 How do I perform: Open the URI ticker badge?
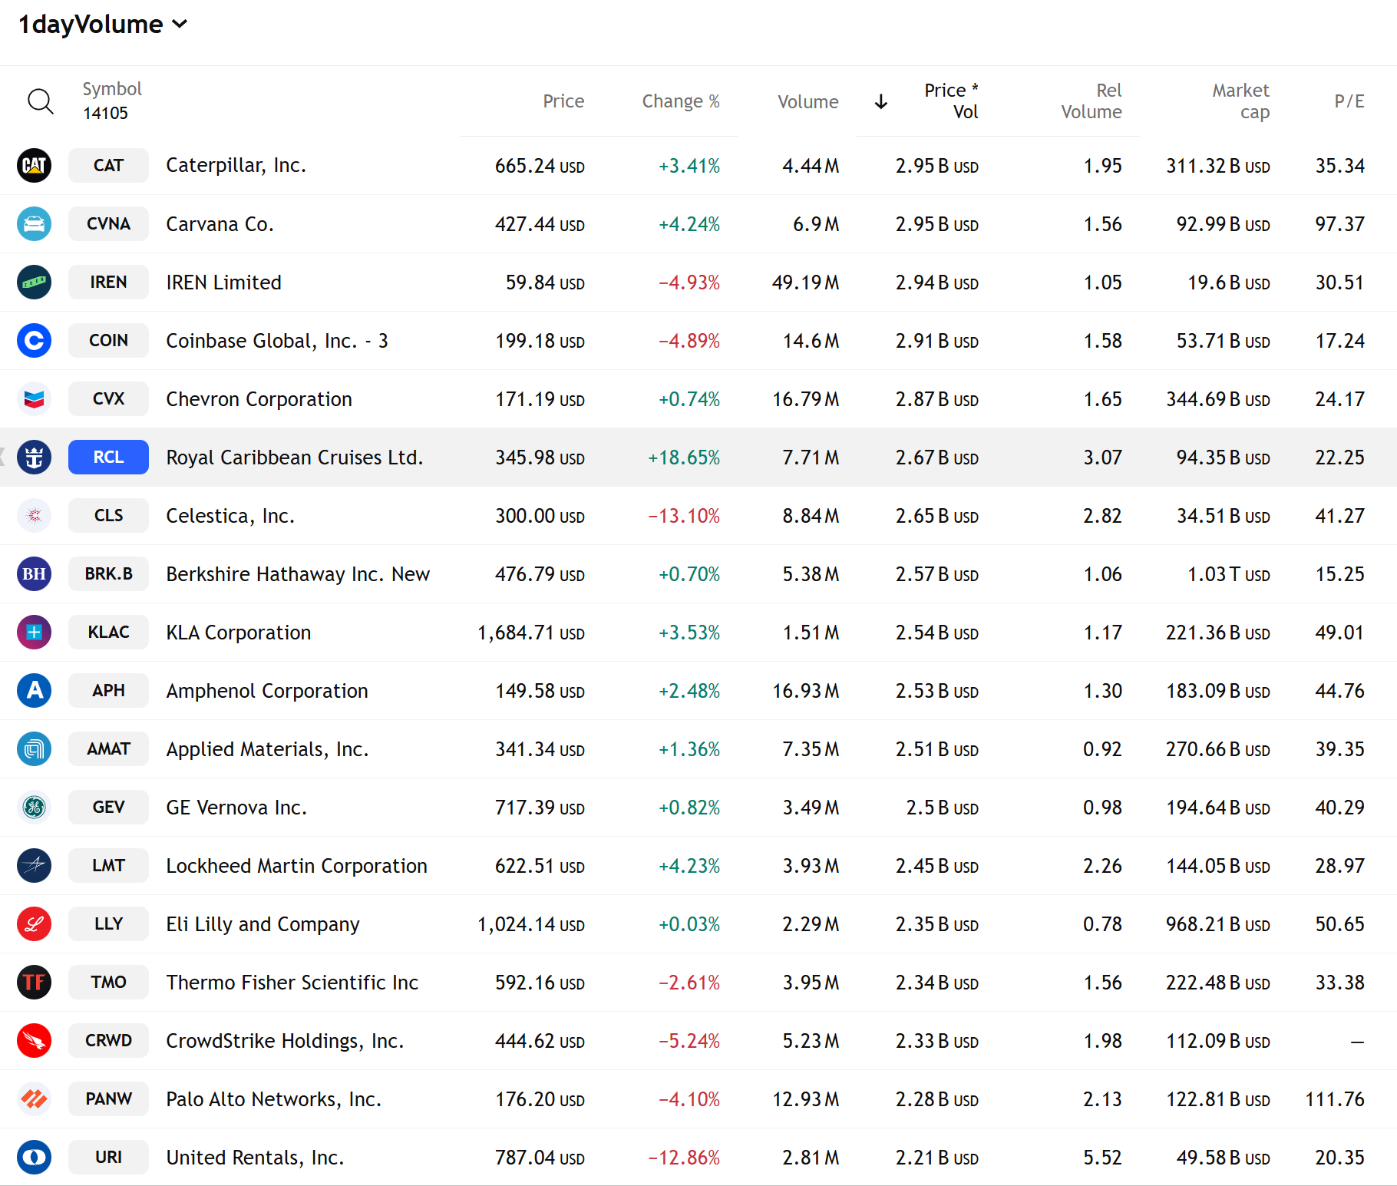[108, 1157]
